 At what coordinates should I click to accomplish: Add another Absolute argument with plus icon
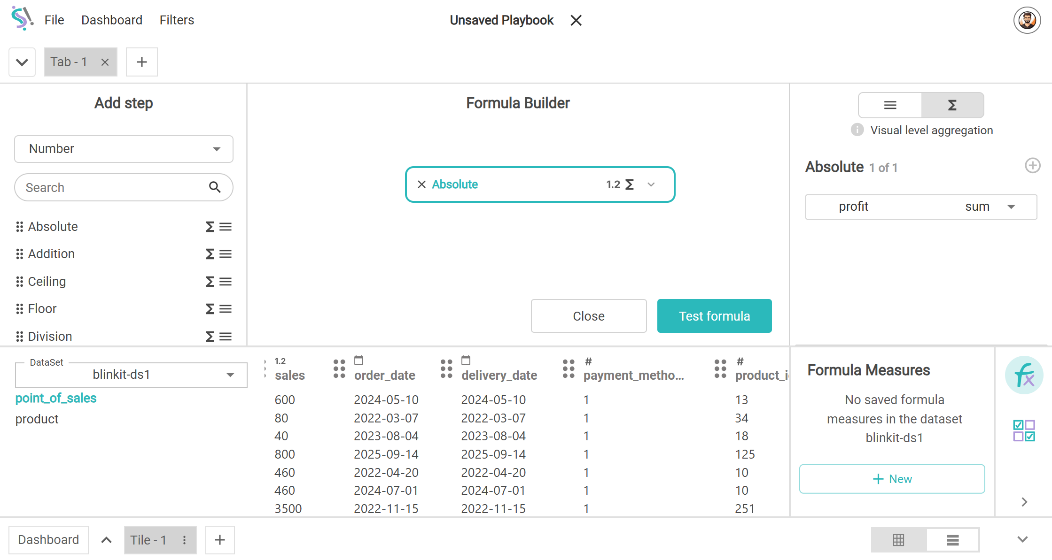[x=1032, y=166]
